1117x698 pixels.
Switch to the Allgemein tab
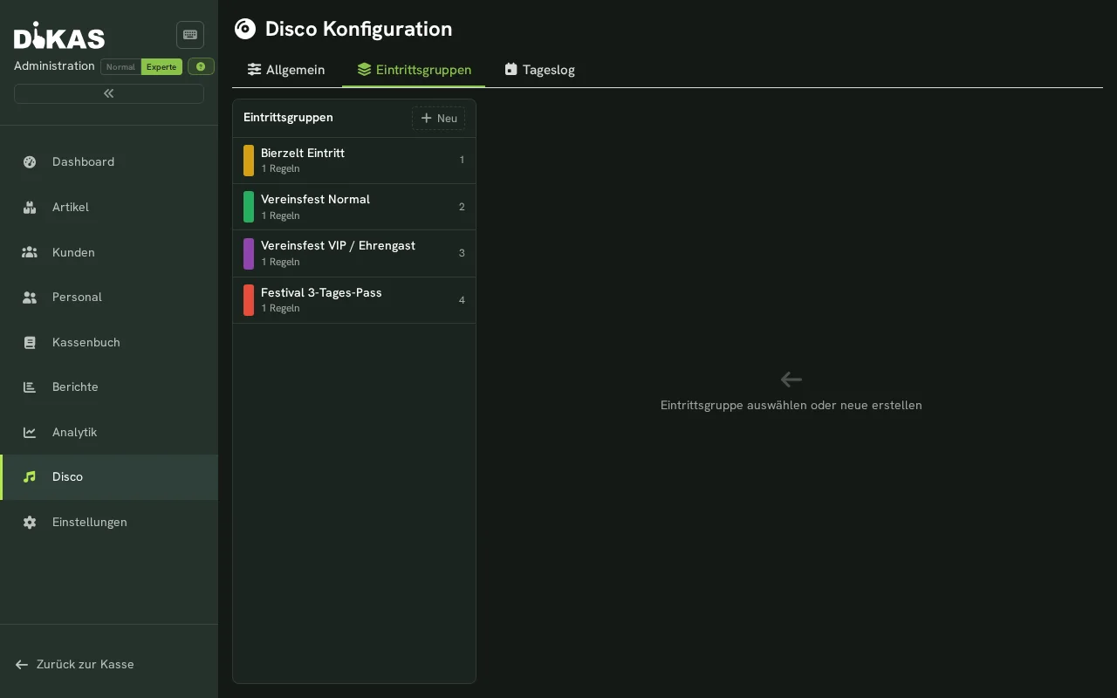point(286,70)
